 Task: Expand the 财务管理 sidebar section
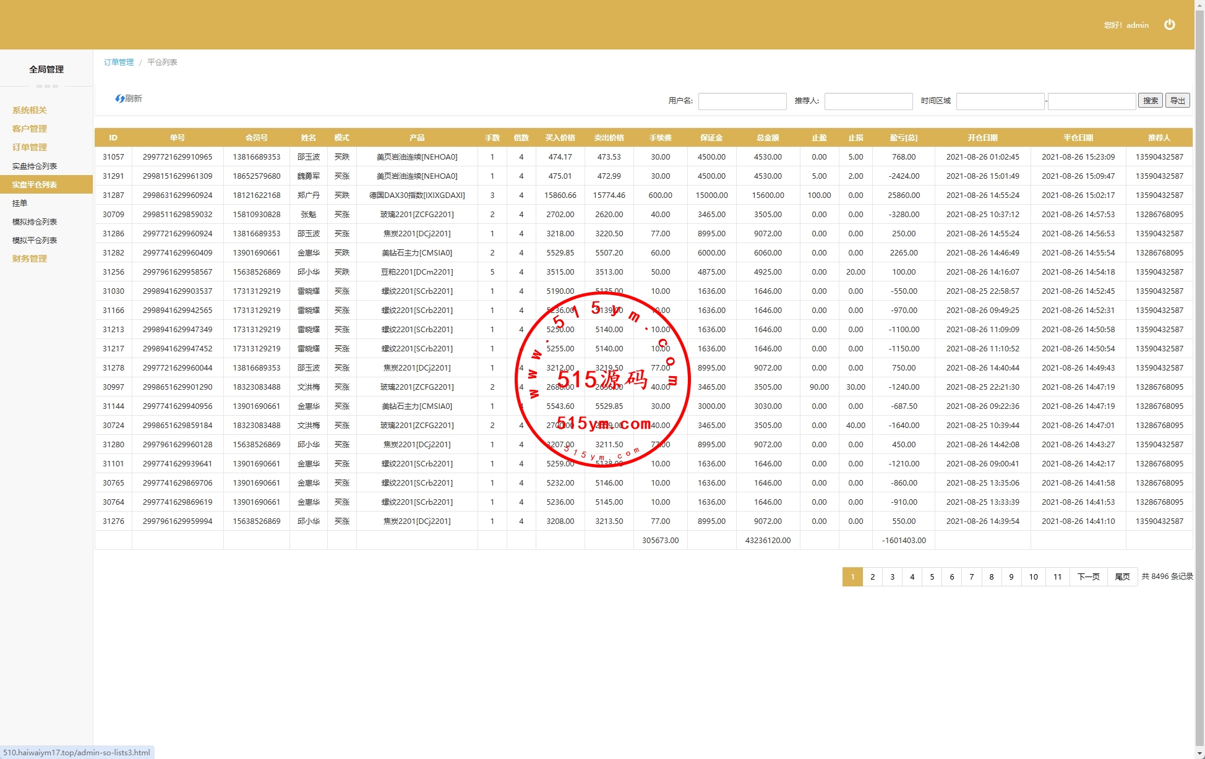(30, 259)
